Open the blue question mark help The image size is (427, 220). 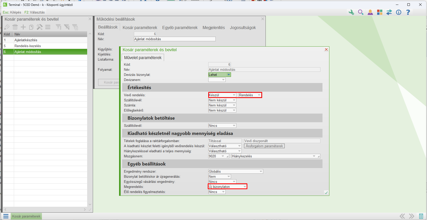pyautogui.click(x=408, y=12)
